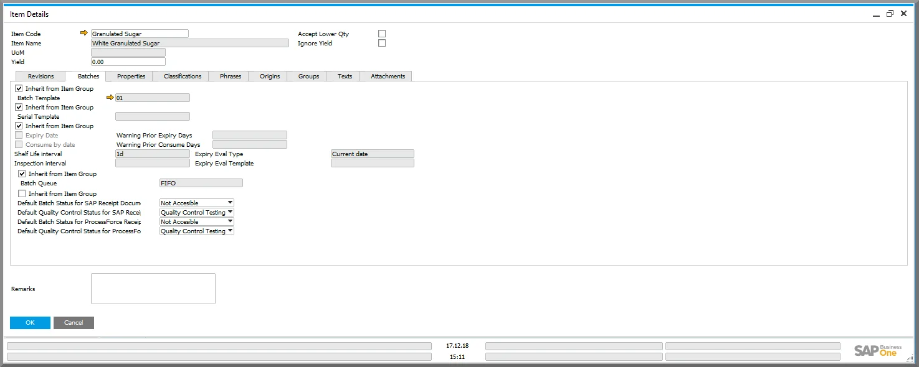Click the Remarks label
The height and width of the screenshot is (367, 919).
click(x=23, y=289)
